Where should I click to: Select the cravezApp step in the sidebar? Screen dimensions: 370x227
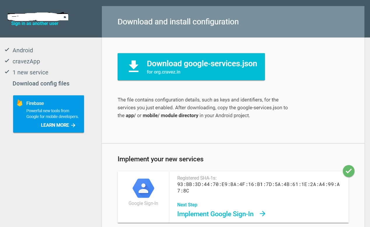pos(26,61)
